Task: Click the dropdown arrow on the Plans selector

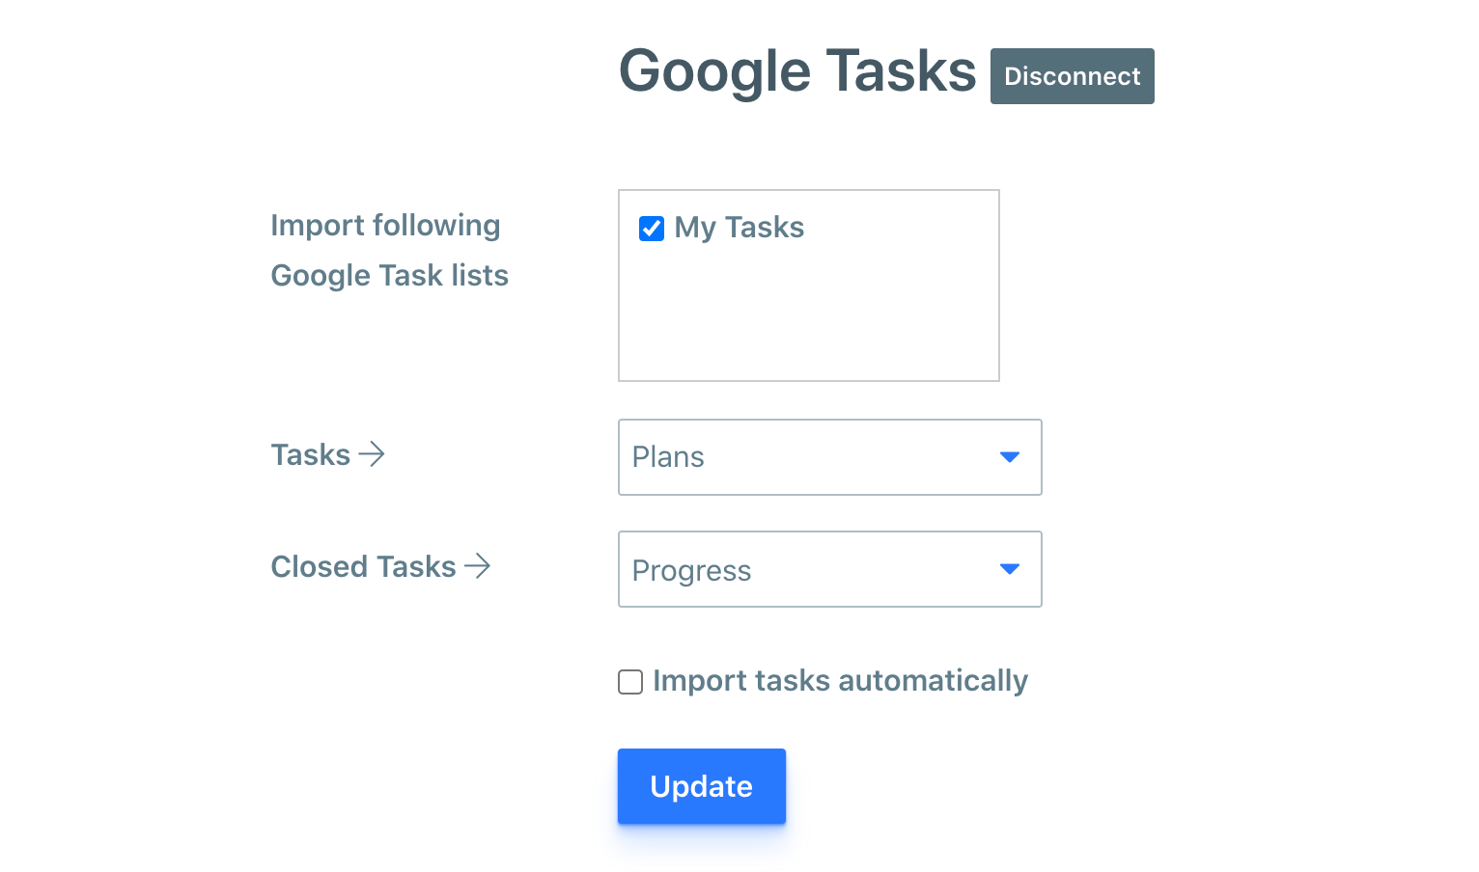Action: pos(1010,457)
